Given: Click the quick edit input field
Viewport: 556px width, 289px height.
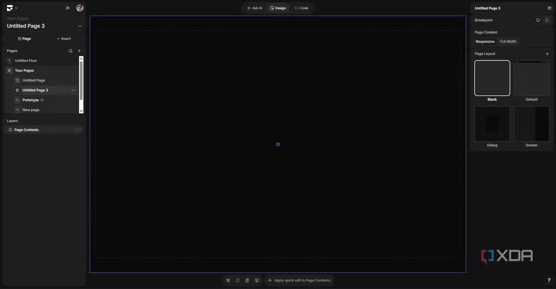Looking at the screenshot, I should (x=299, y=280).
